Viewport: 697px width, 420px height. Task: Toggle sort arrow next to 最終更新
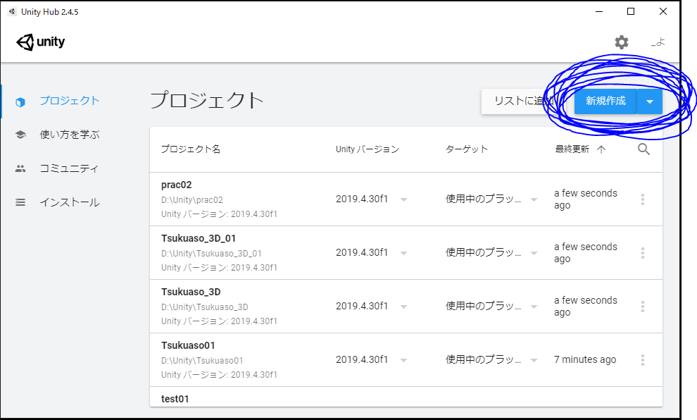[x=601, y=149]
